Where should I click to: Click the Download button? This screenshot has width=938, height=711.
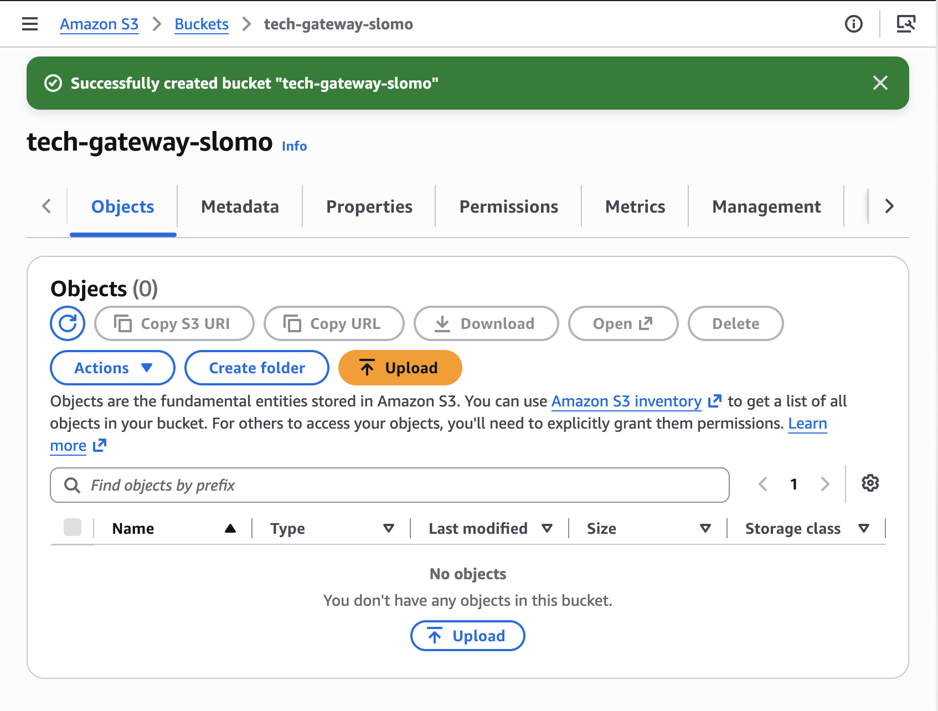coord(486,323)
